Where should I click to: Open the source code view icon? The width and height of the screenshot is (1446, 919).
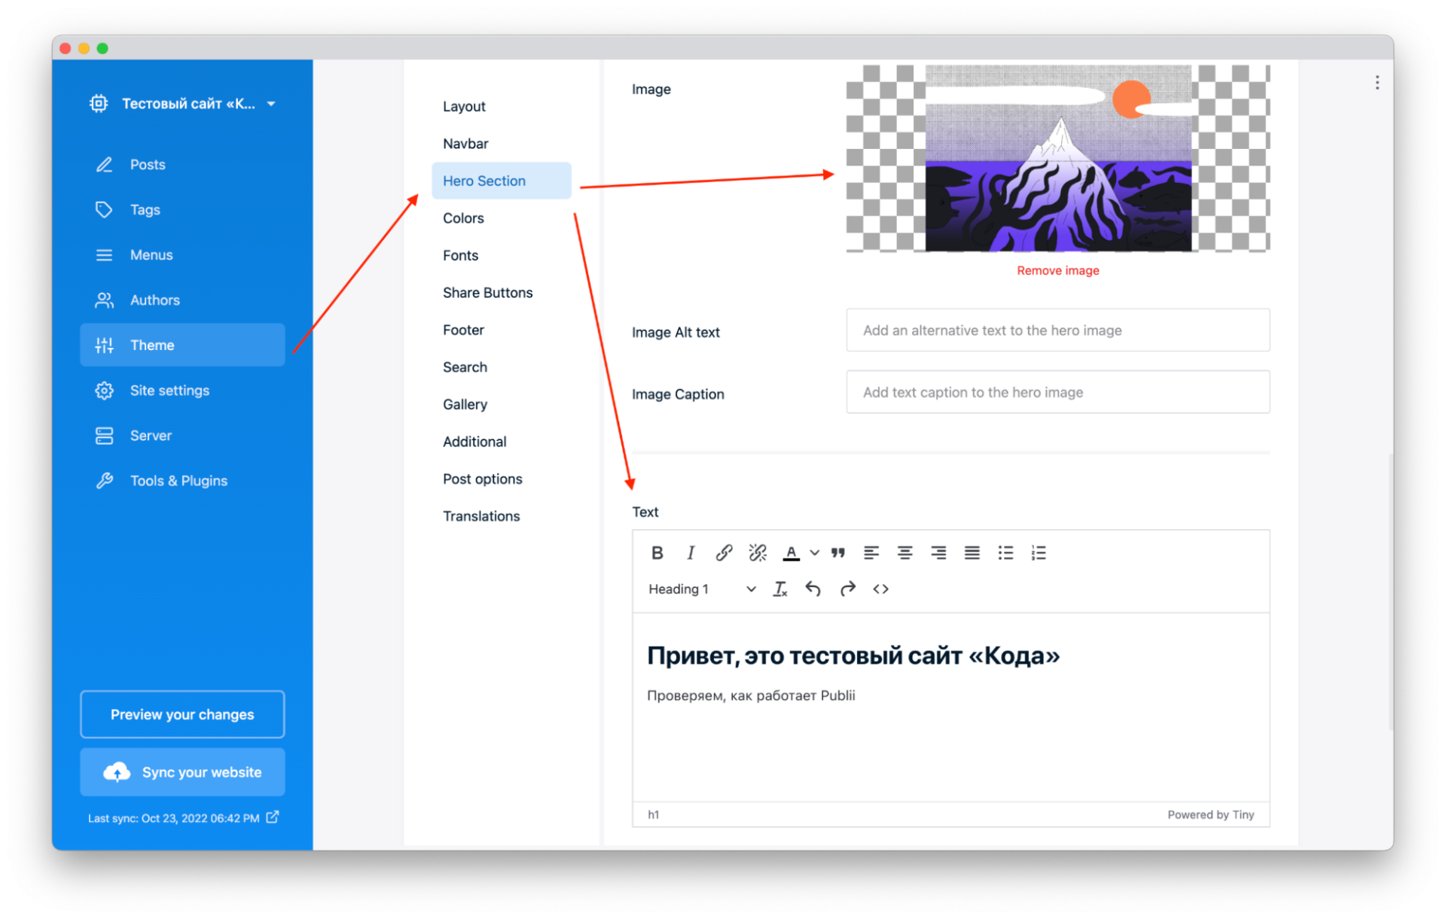(880, 589)
